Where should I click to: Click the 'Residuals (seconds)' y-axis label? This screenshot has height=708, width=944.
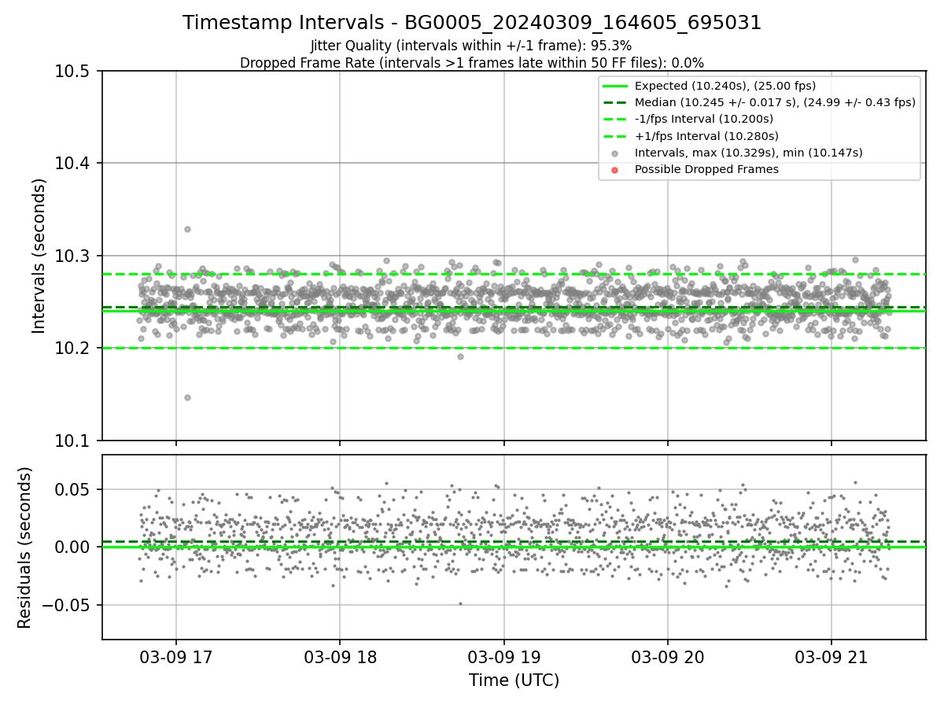pyautogui.click(x=25, y=548)
